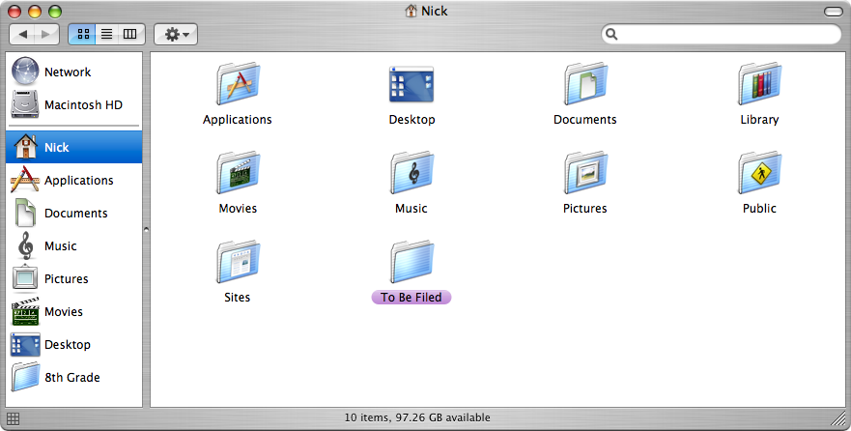Go forward with the right arrow button
This screenshot has height=431, width=851.
(47, 34)
